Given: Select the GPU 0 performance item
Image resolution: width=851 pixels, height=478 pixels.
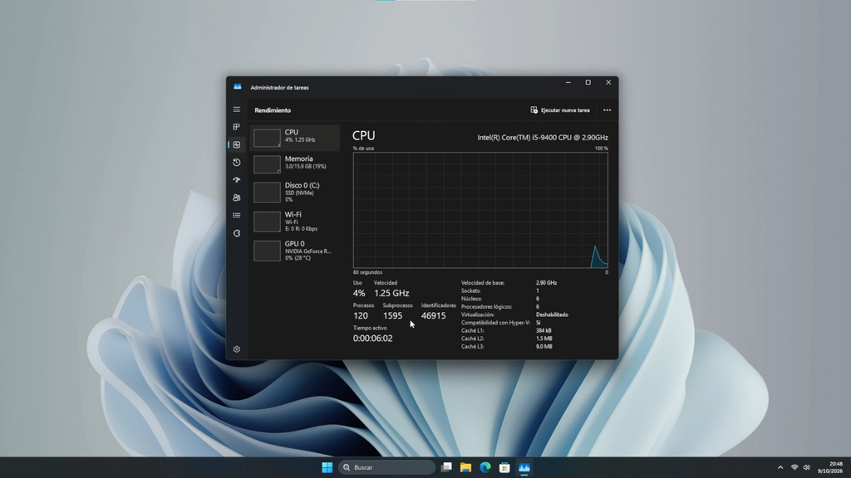Looking at the screenshot, I should (295, 251).
